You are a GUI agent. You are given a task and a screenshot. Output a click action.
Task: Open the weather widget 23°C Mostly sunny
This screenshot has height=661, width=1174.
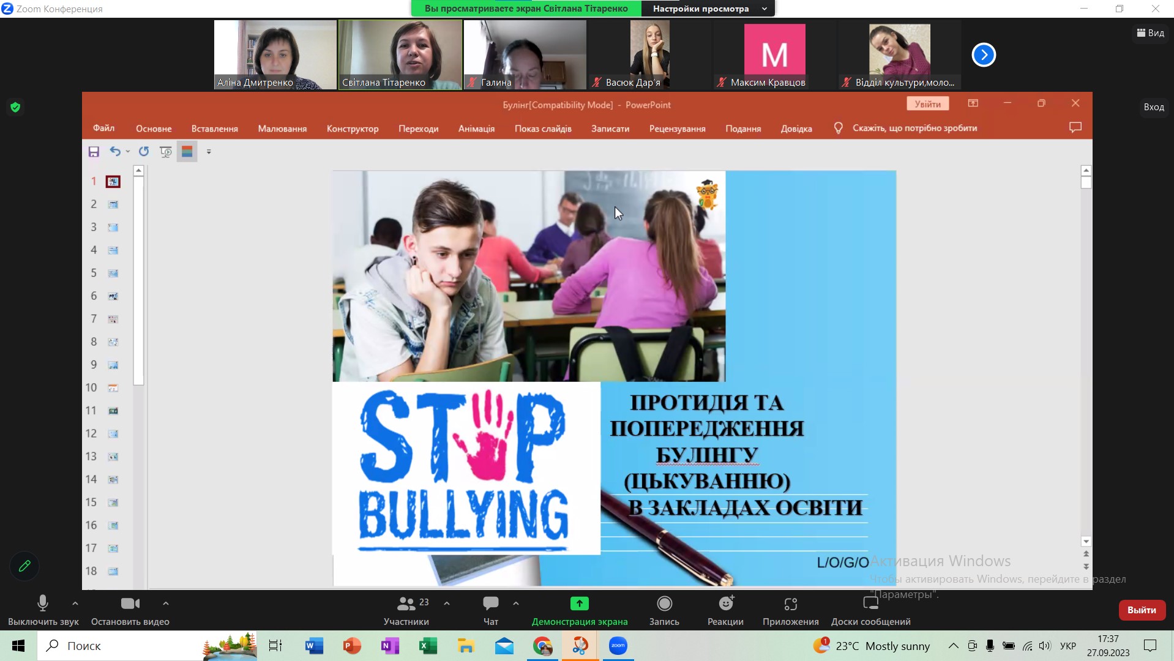coord(872,646)
